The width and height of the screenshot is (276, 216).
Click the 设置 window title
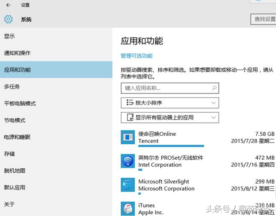pos(25,5)
